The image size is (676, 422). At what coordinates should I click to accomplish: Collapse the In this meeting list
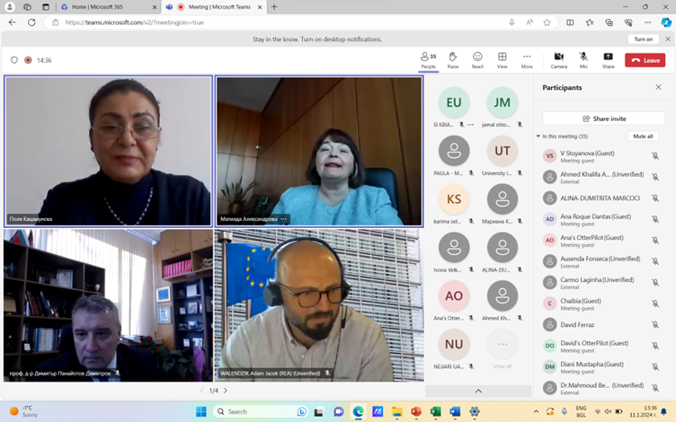click(x=538, y=136)
